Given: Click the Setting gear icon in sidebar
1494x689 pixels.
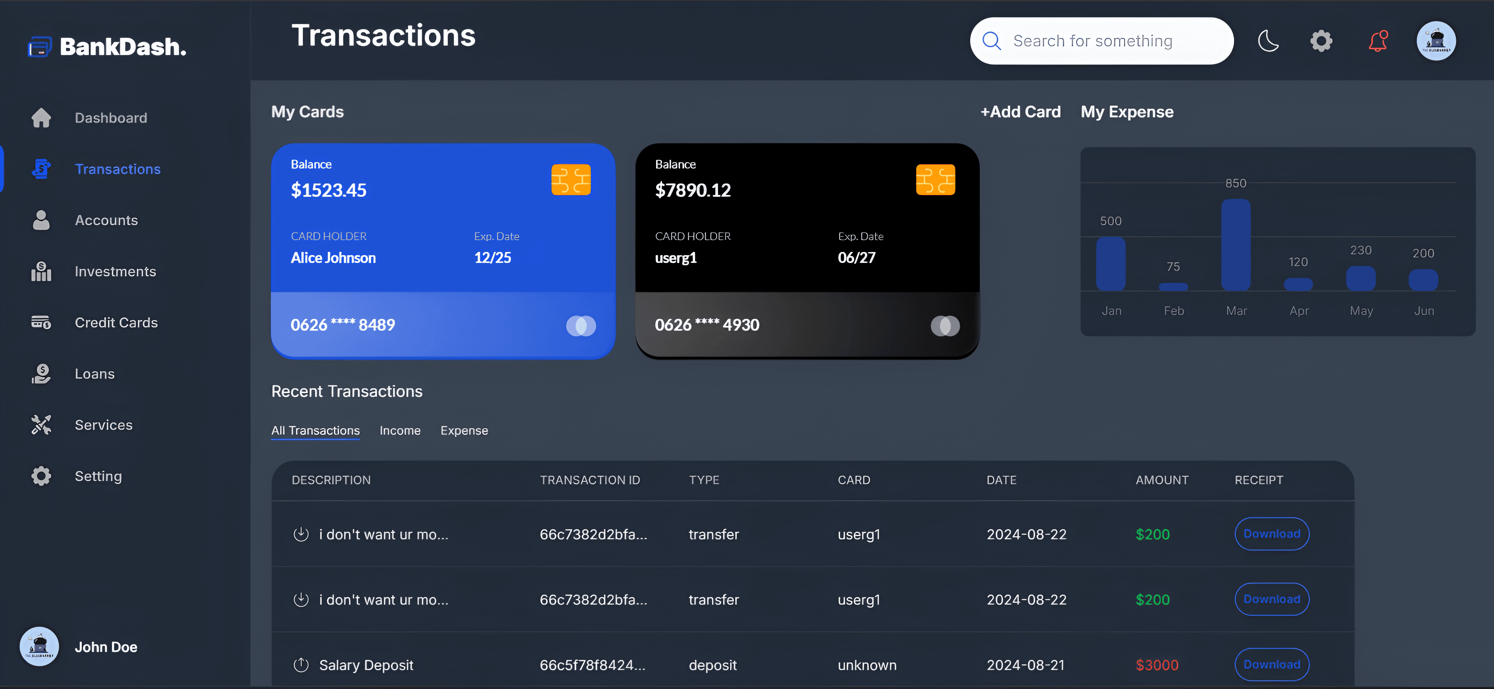Looking at the screenshot, I should tap(41, 476).
